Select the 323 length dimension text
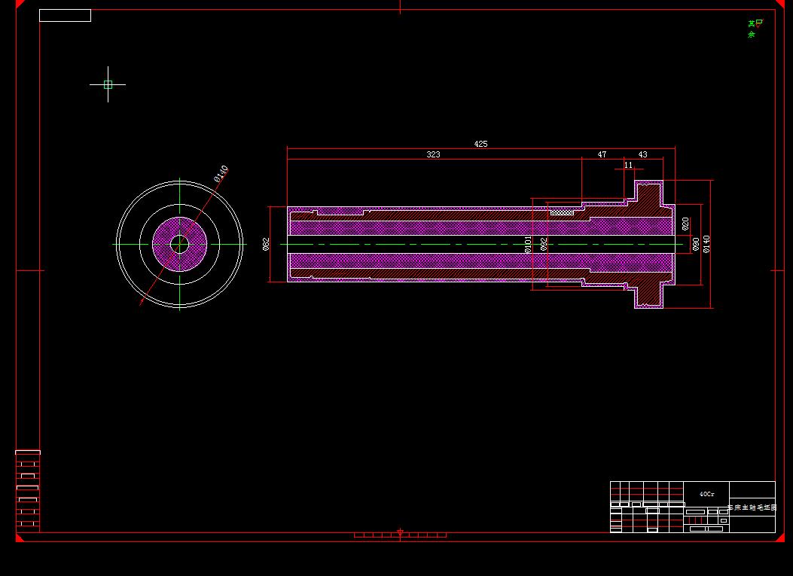This screenshot has height=576, width=793. click(x=434, y=155)
